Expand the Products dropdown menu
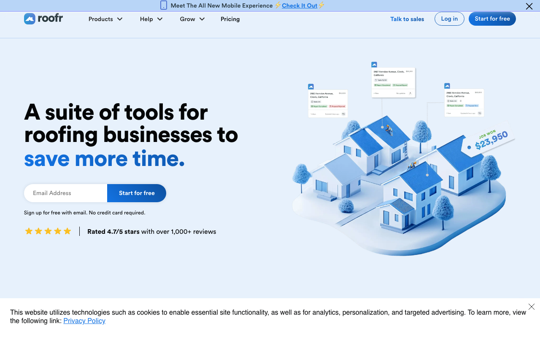Viewport: 540px width, 337px height. (x=105, y=19)
